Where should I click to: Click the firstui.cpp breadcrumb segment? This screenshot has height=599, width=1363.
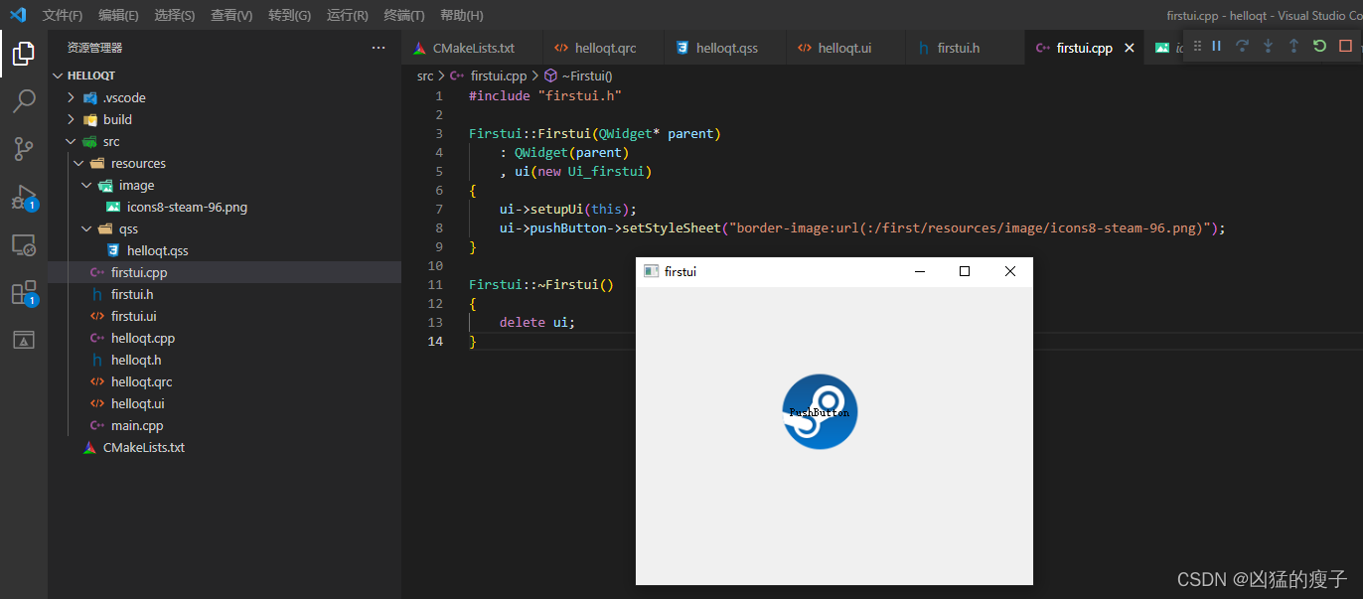point(499,75)
